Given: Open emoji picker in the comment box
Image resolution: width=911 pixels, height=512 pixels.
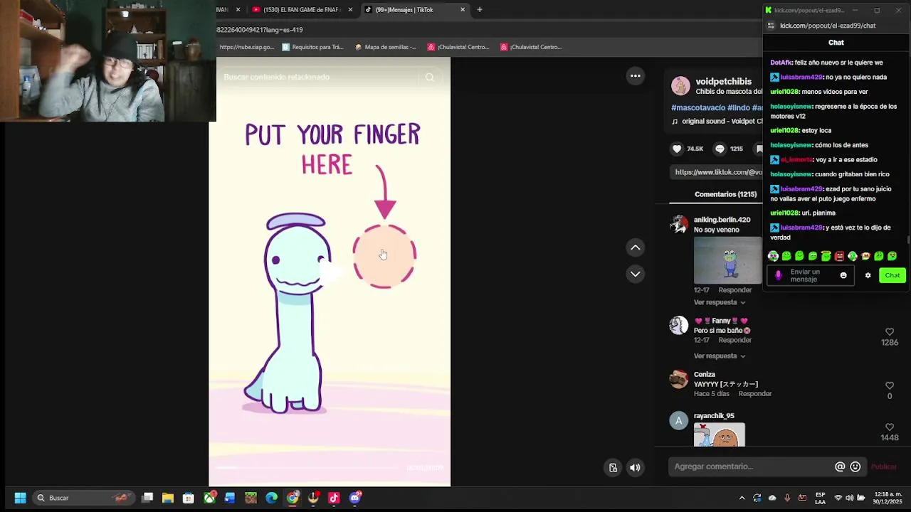Looking at the screenshot, I should click(855, 466).
